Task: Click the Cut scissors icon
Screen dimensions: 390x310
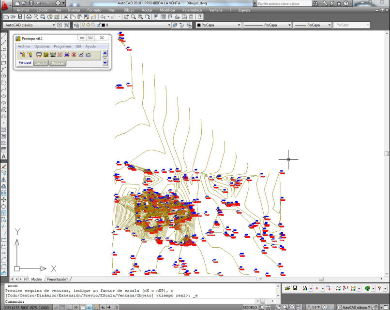Action: 66,17
